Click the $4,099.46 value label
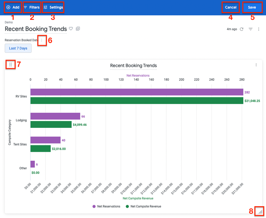The width and height of the screenshot is (266, 218). (80, 125)
